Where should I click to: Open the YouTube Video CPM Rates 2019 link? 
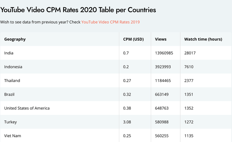(110, 22)
